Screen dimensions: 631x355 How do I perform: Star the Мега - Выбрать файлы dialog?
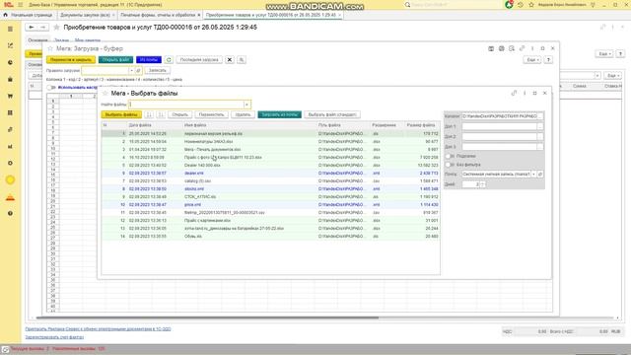(105, 93)
